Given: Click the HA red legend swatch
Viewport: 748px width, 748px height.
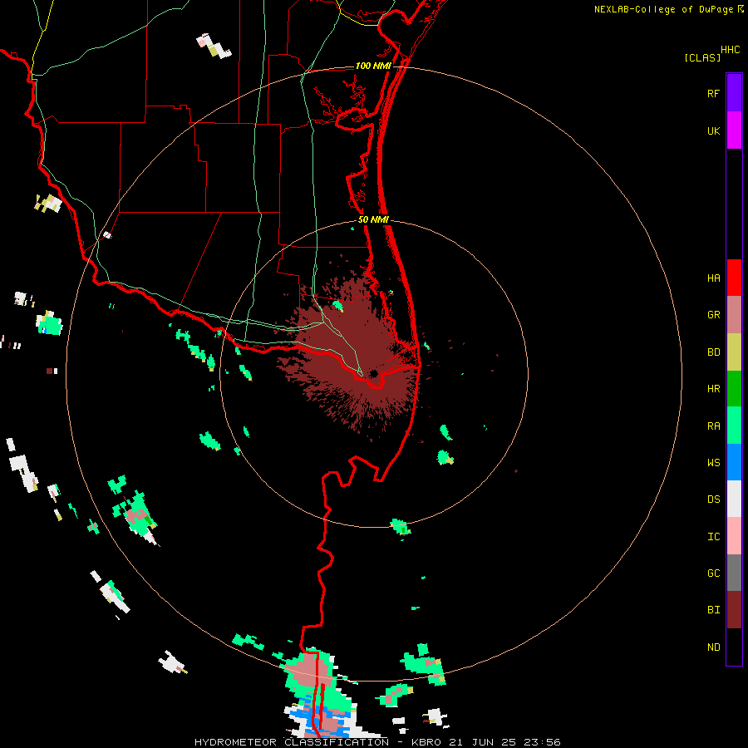Looking at the screenshot, I should click(734, 278).
